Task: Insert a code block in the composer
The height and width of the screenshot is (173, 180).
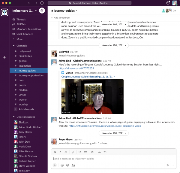Action: pyautogui.click(x=105, y=152)
